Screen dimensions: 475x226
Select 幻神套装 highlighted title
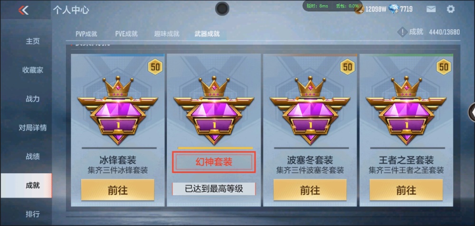(214, 162)
